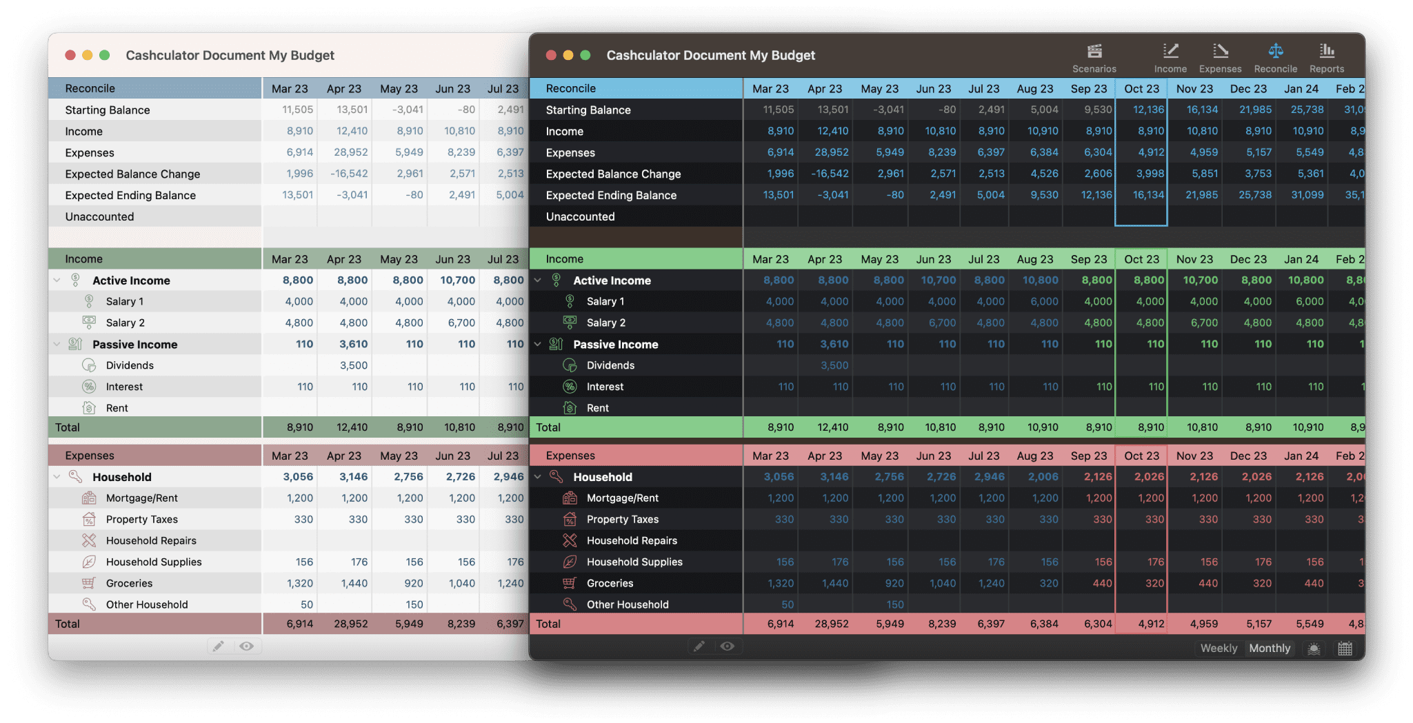Select the 3,500 Dividends cell in the dark window
This screenshot has height=723, width=1413.
click(825, 365)
